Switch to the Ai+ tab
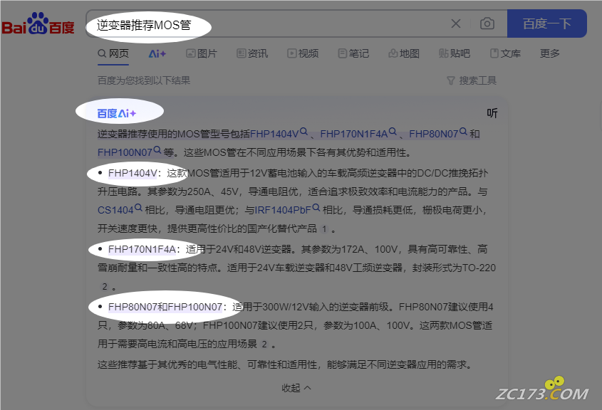The image size is (602, 410). pyautogui.click(x=157, y=53)
